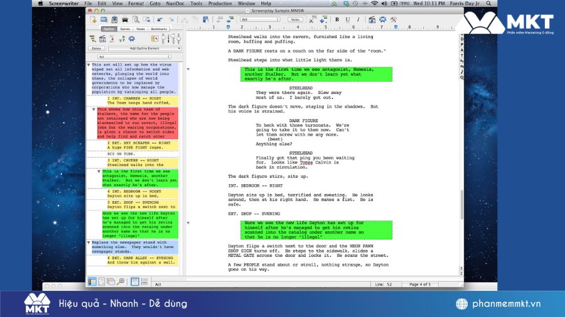Click the stacked cards icon in bottom bar
Screen dimensions: 565x317
tap(111, 281)
